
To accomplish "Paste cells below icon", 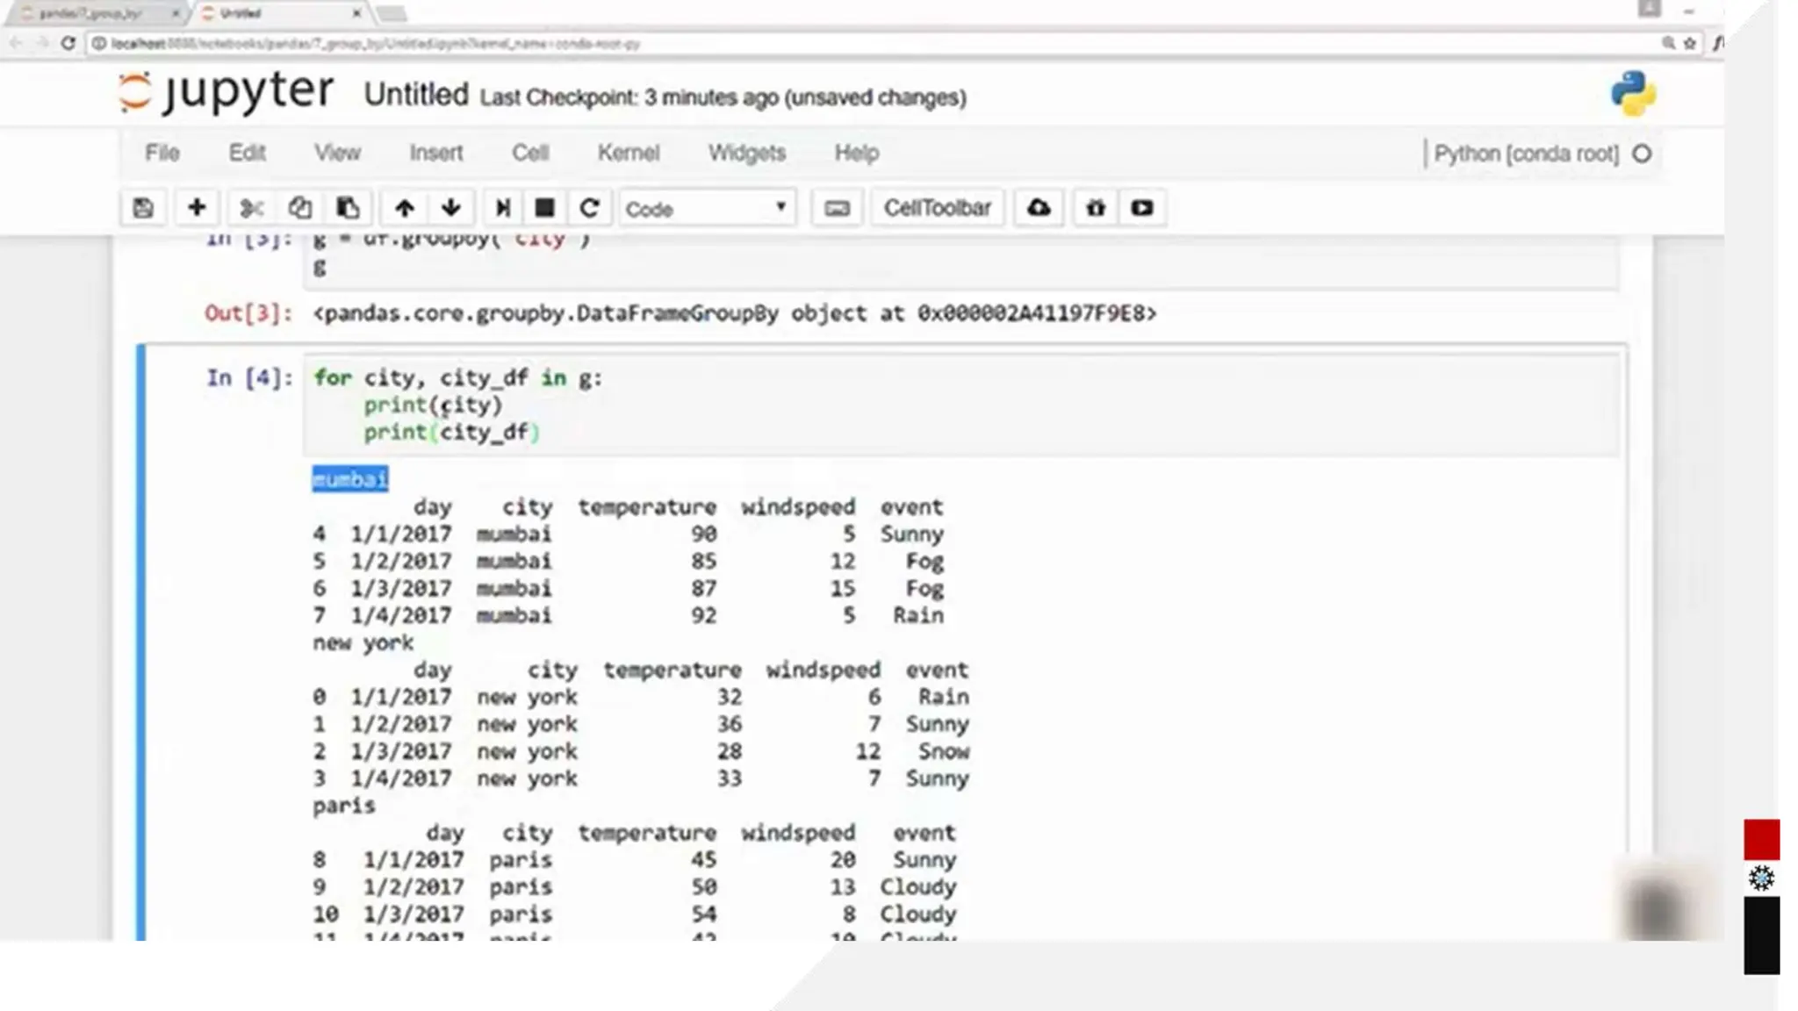I will click(348, 208).
